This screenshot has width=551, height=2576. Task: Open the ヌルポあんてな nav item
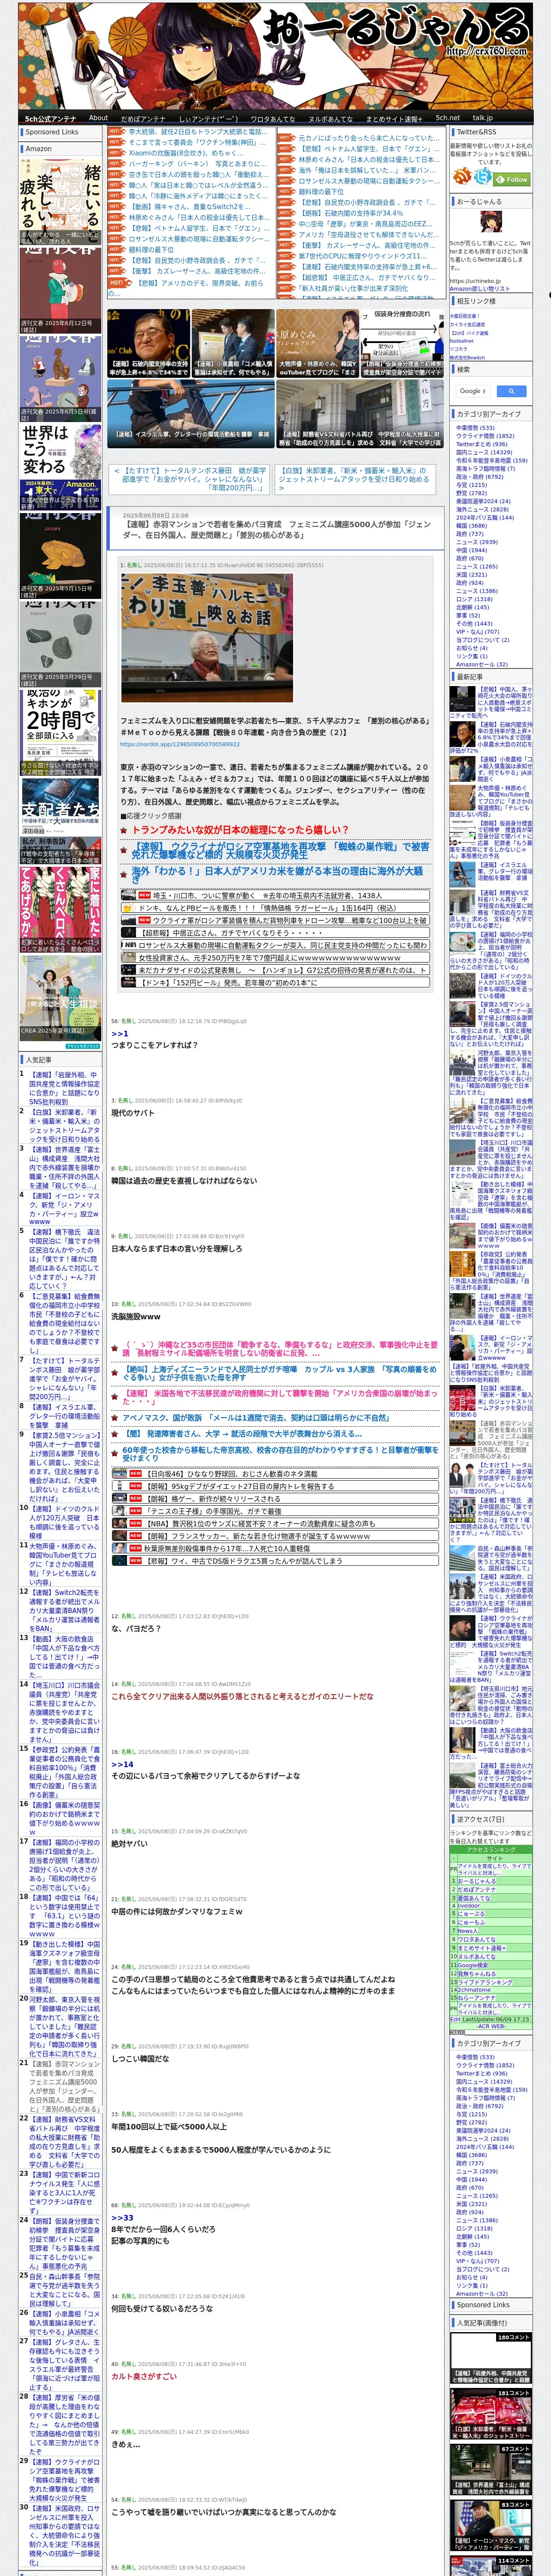330,118
